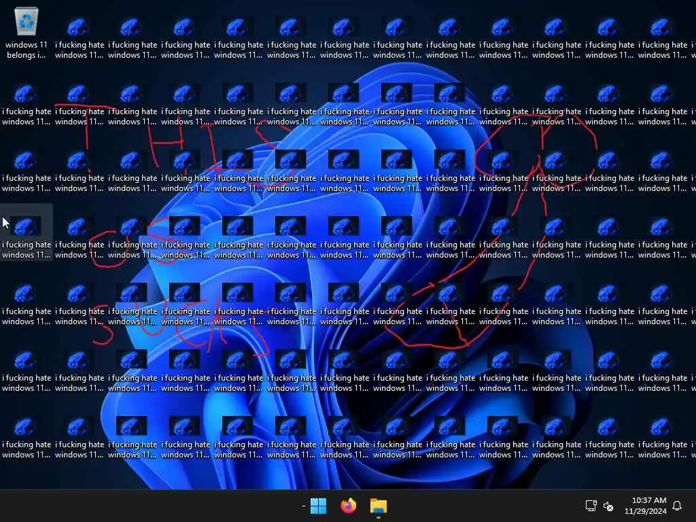Select the Recycle Bin named "windows 11 belongs i..."
Viewport: 696px width, 522px height.
point(27,34)
